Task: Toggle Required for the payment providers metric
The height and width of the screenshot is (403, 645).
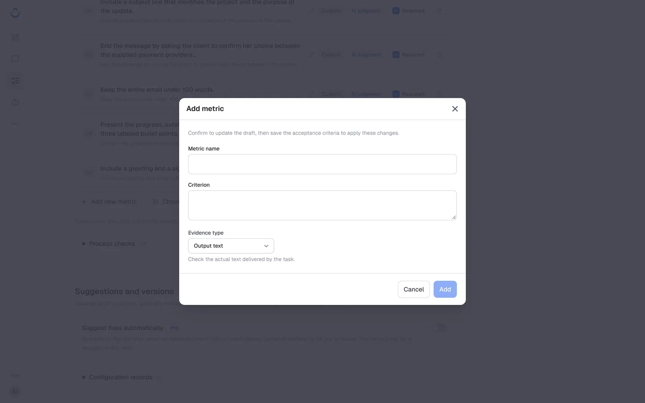Action: [x=396, y=55]
